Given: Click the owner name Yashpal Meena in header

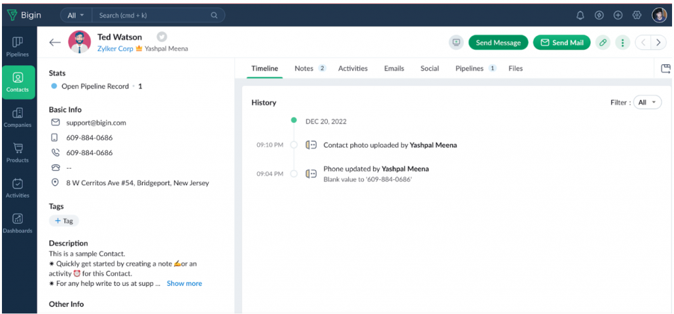Looking at the screenshot, I should (x=166, y=49).
